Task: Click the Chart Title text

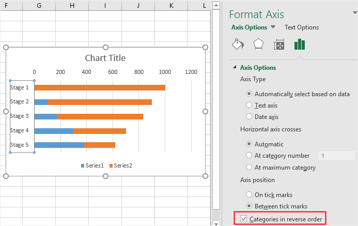Action: [x=105, y=58]
